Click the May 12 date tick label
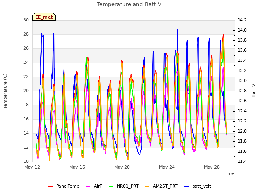 pos(32,167)
